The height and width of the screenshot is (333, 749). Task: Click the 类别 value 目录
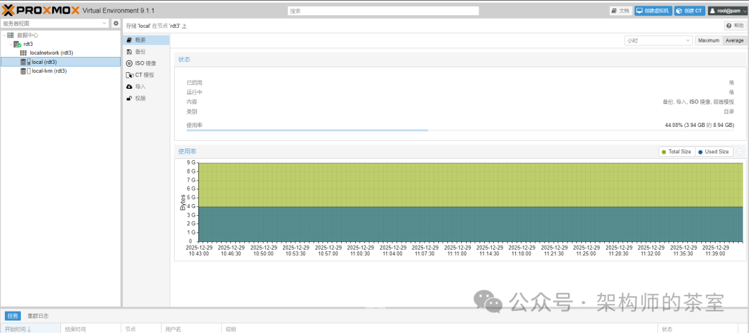[729, 111]
